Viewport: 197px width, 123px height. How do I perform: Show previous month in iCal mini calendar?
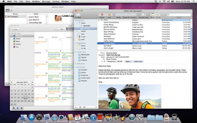click(x=12, y=82)
